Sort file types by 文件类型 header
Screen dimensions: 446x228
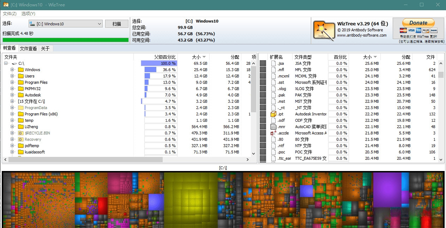click(310, 57)
